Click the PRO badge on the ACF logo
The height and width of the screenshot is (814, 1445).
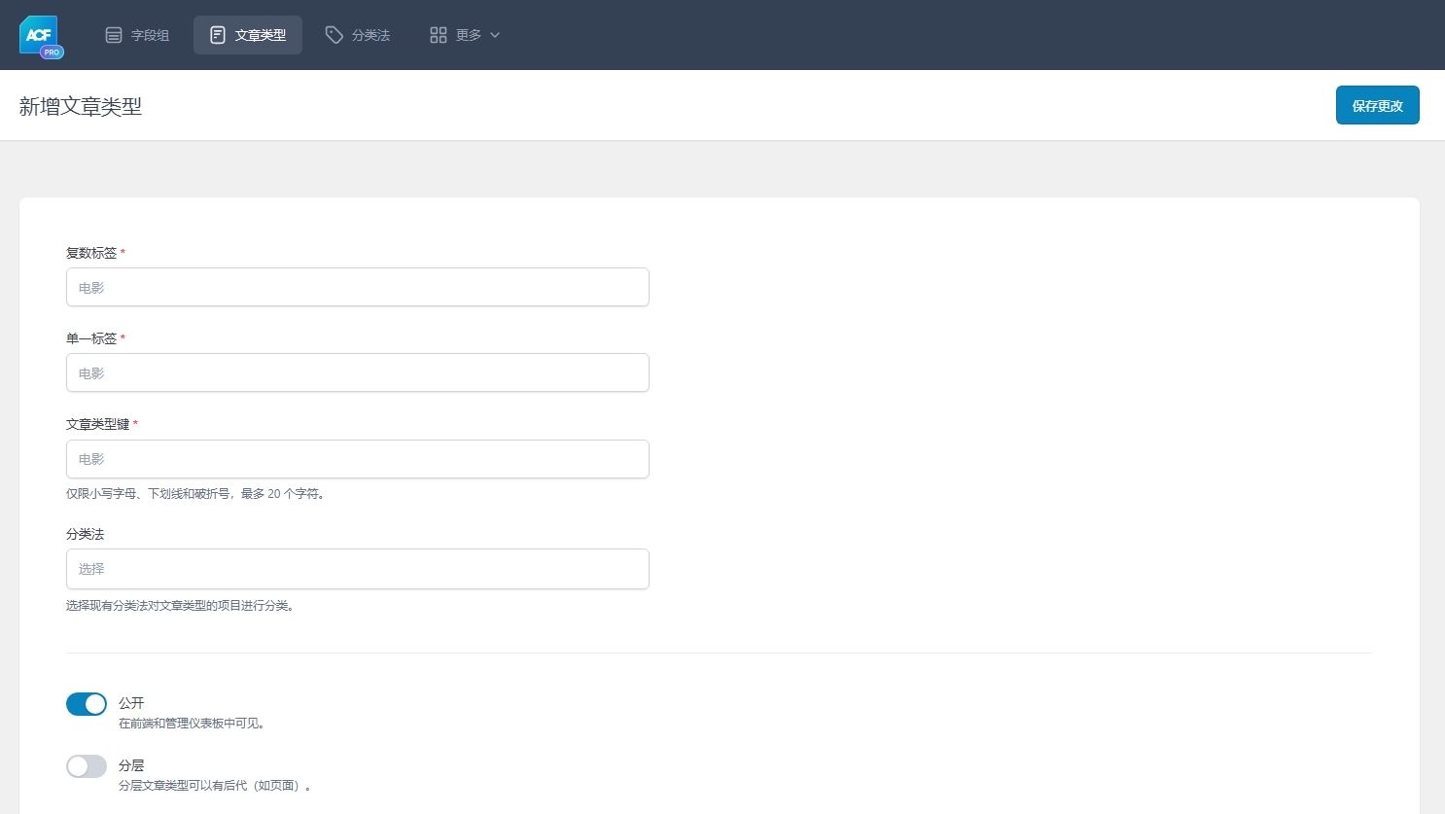[x=51, y=51]
